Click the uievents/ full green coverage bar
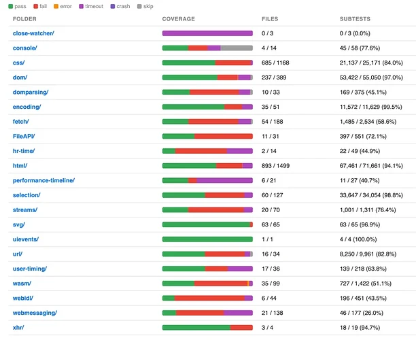Viewport: 416px width, 340px height. coord(207,239)
